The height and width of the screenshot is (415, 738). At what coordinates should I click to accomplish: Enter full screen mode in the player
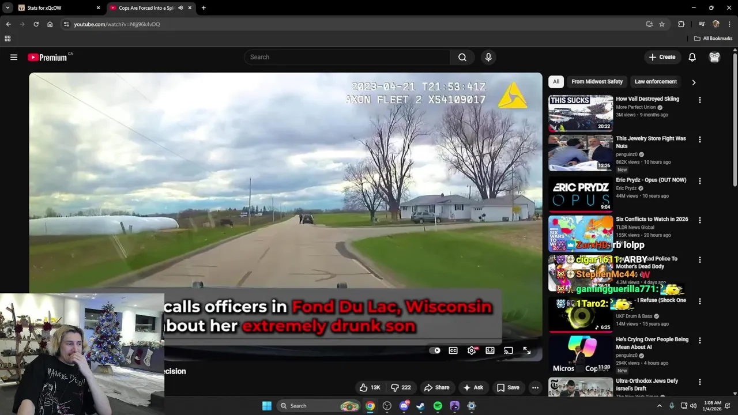tap(526, 350)
